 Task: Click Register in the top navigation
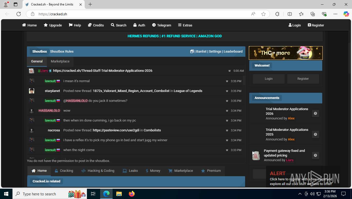(x=316, y=25)
